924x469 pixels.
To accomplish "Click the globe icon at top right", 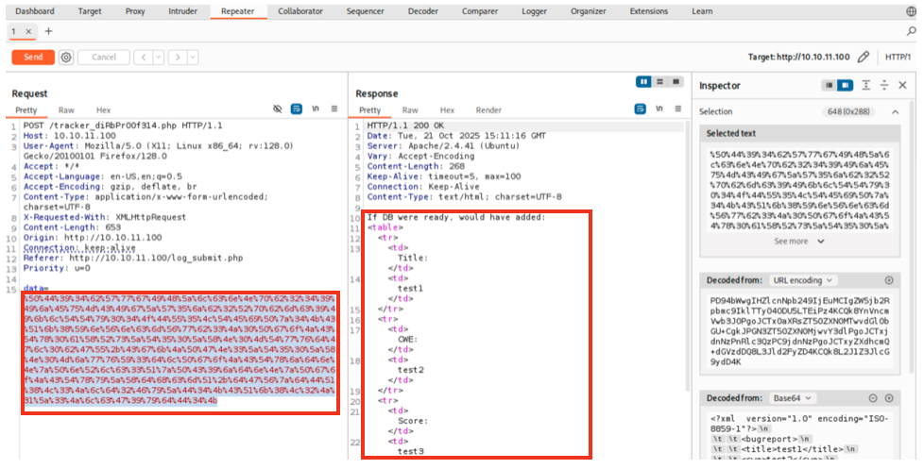I will click(x=911, y=11).
